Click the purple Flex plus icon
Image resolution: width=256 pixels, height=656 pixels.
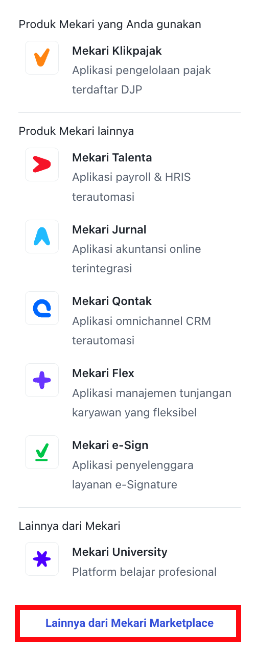42,381
